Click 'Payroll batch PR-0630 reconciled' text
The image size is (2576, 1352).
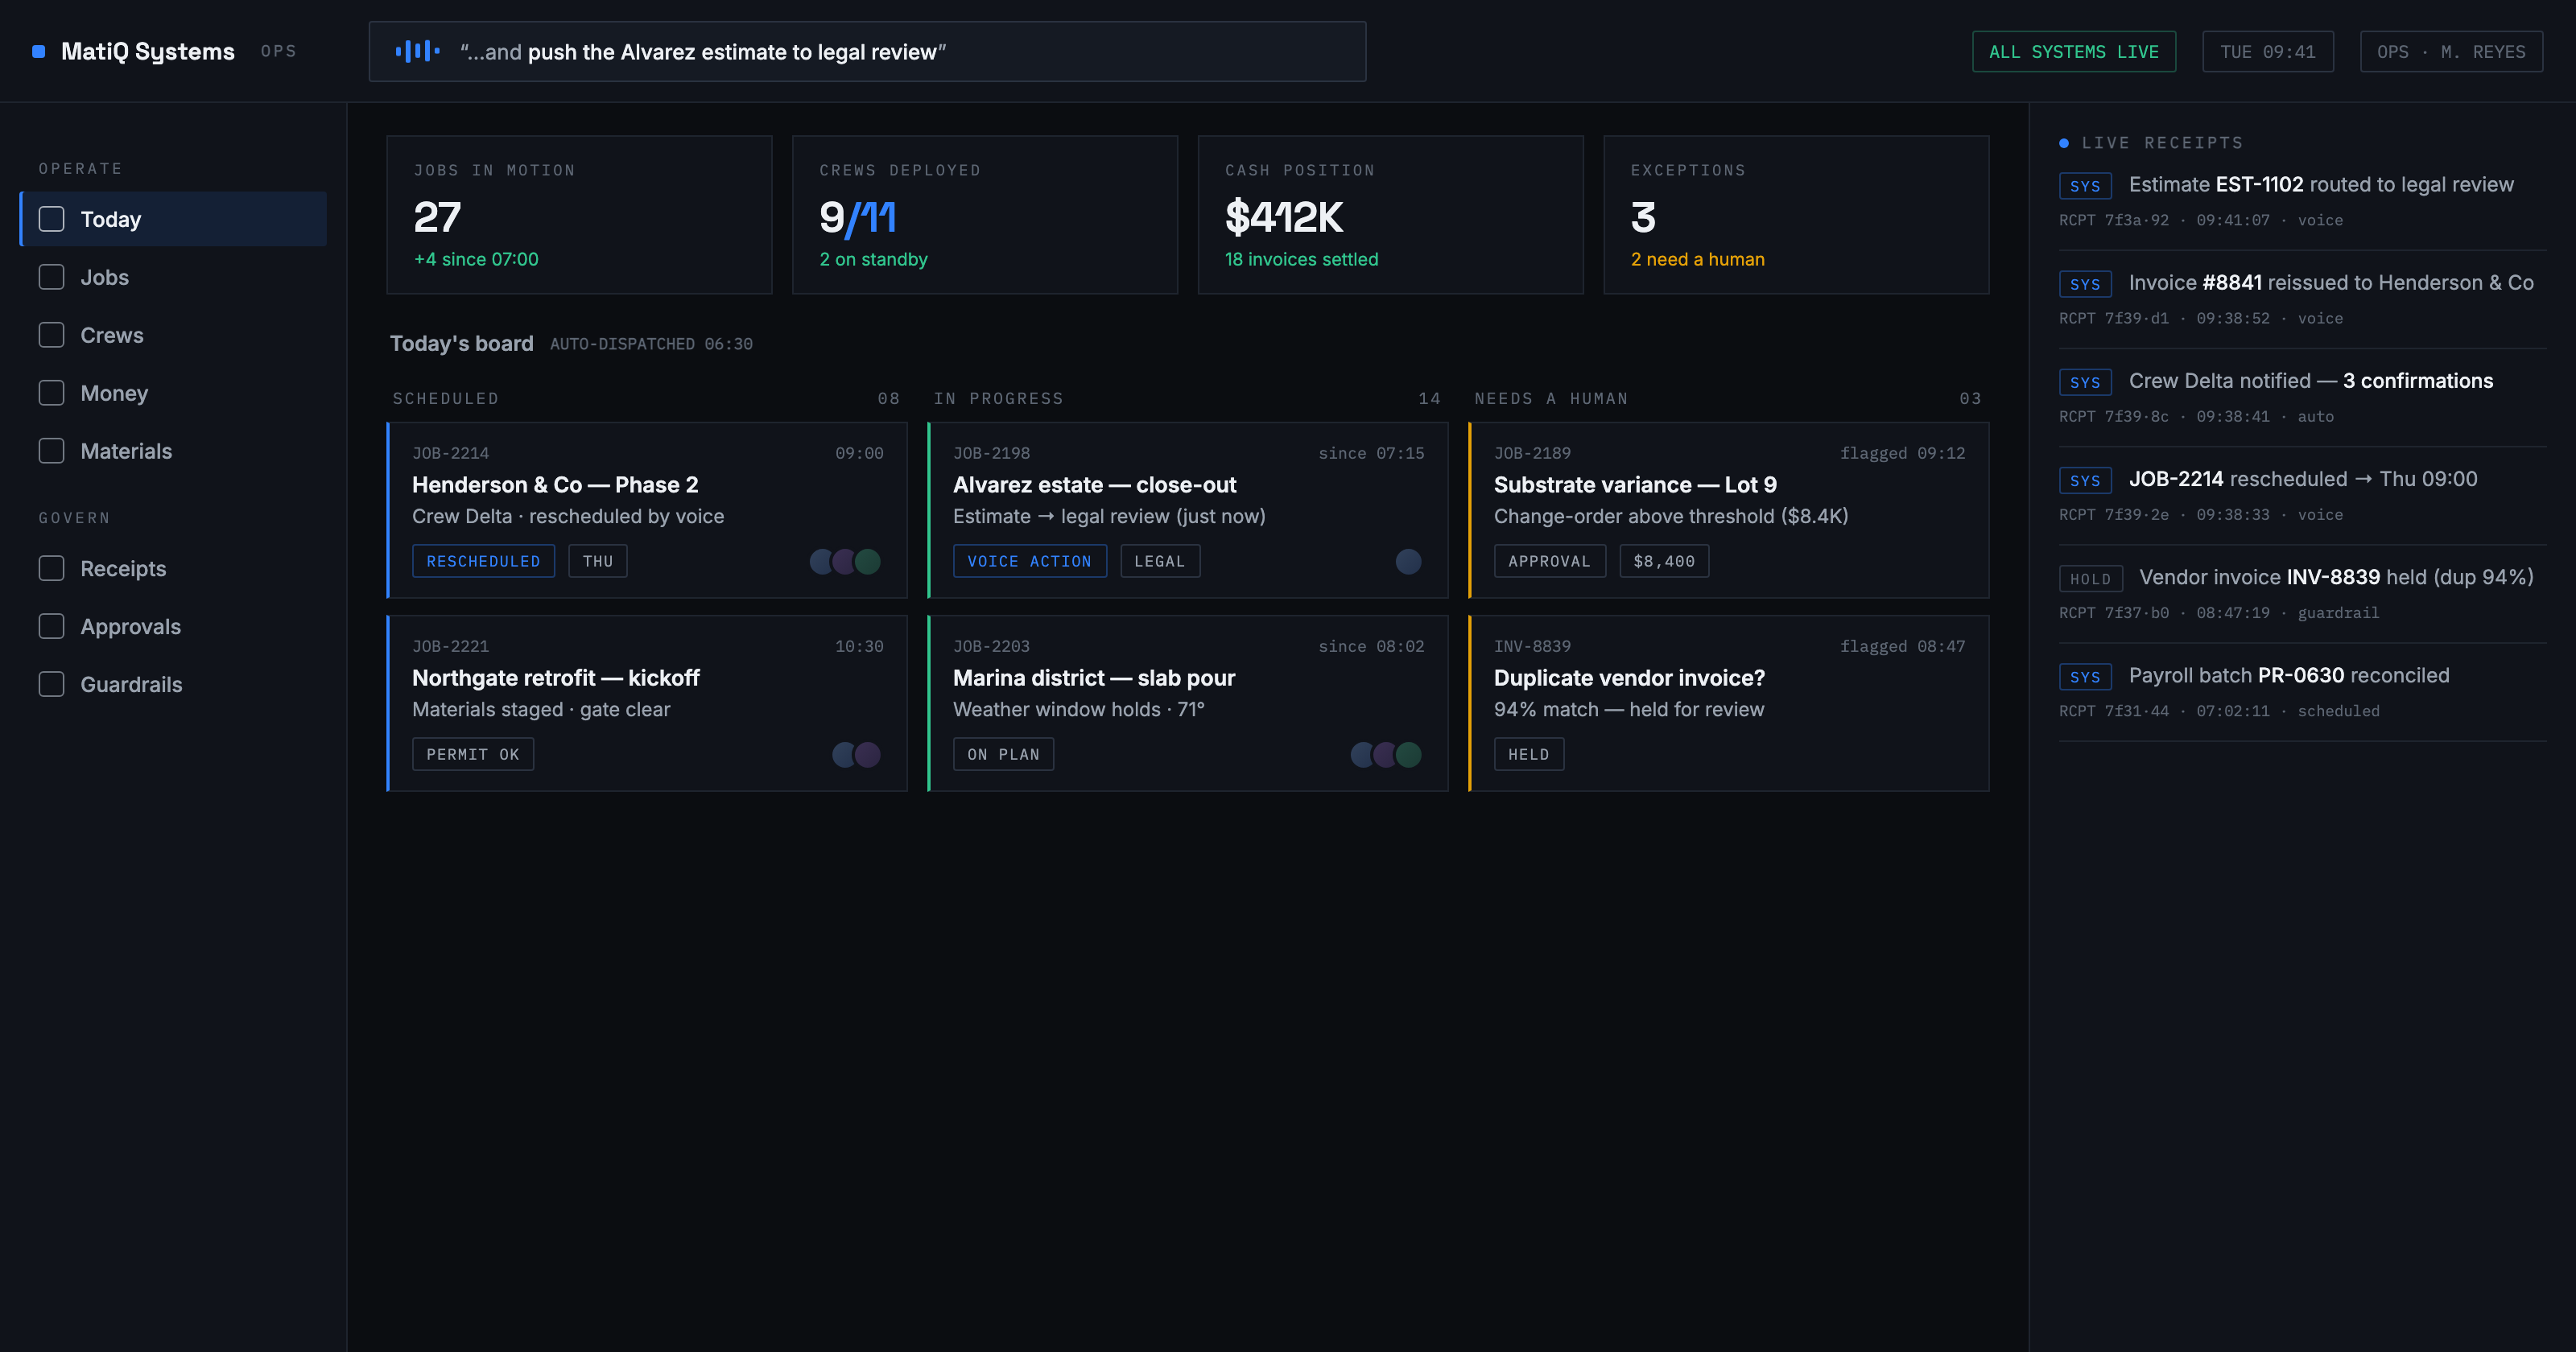click(x=2289, y=675)
